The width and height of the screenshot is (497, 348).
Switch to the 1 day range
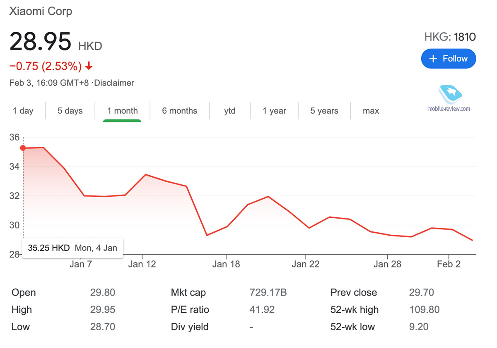coord(23,111)
